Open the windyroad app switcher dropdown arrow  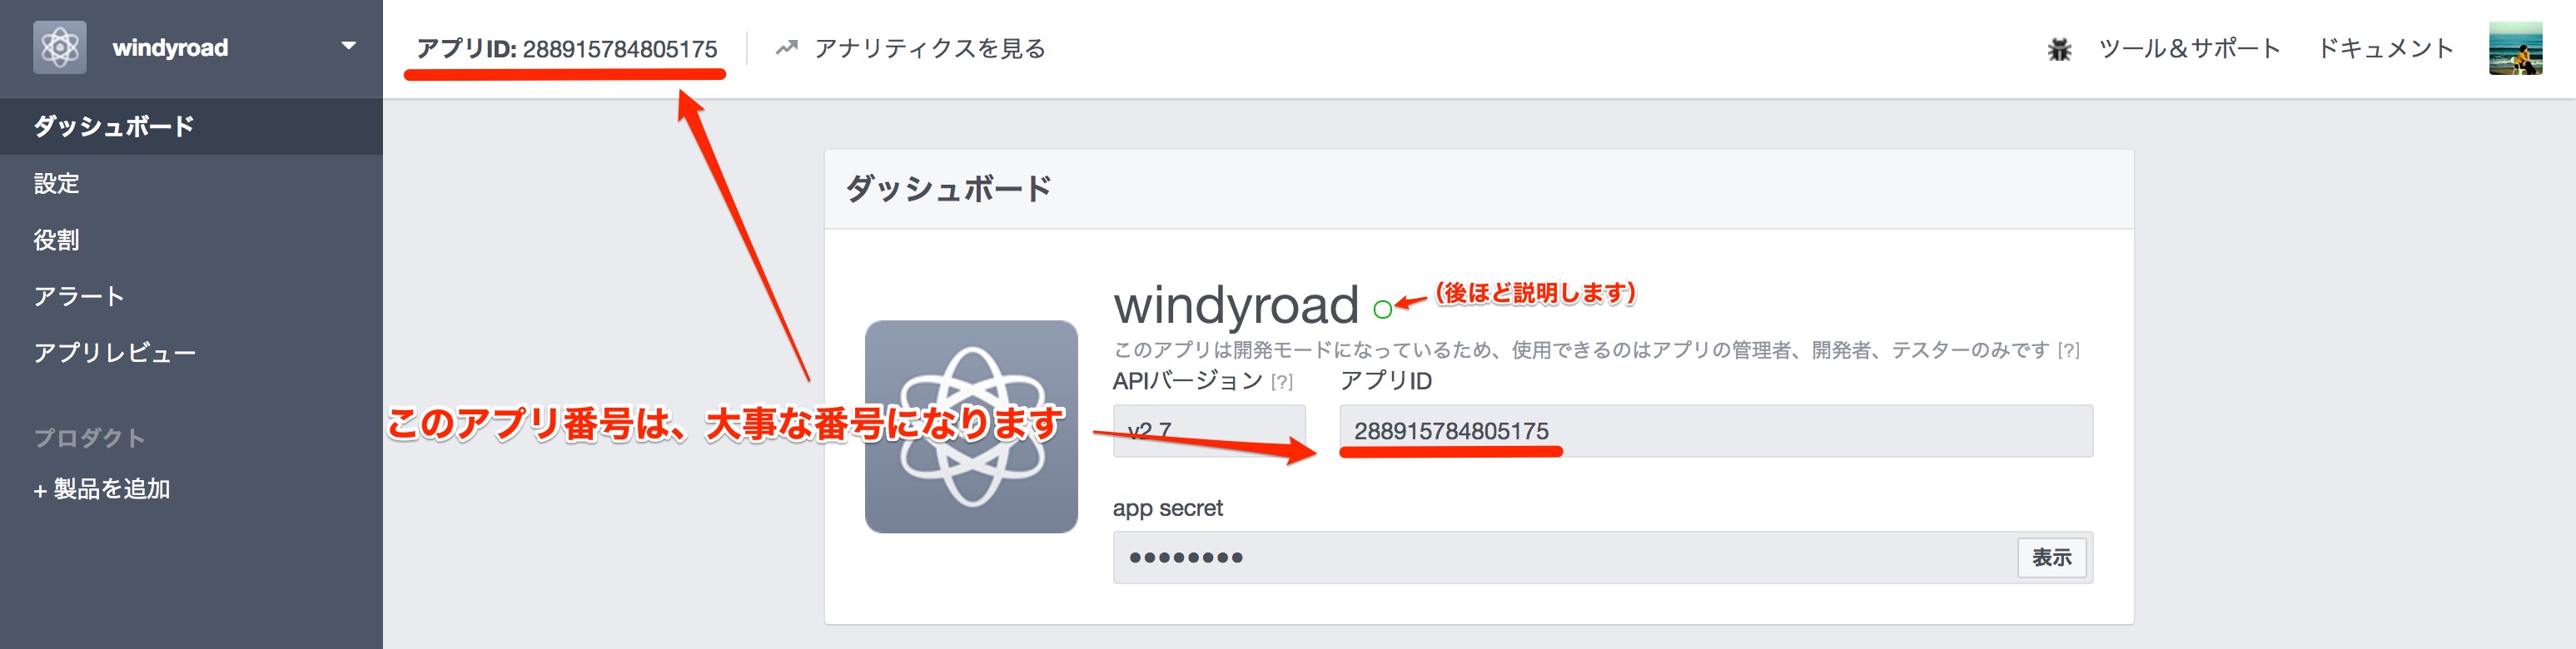coord(348,46)
